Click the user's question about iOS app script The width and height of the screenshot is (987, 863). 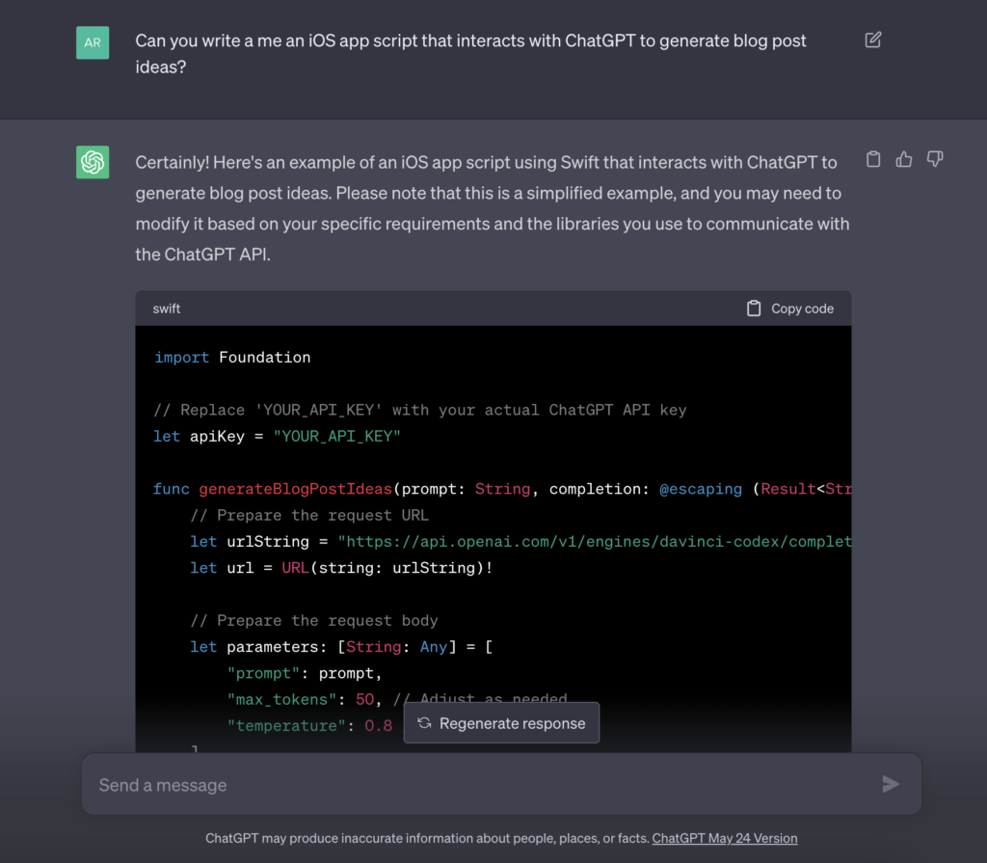[x=470, y=54]
